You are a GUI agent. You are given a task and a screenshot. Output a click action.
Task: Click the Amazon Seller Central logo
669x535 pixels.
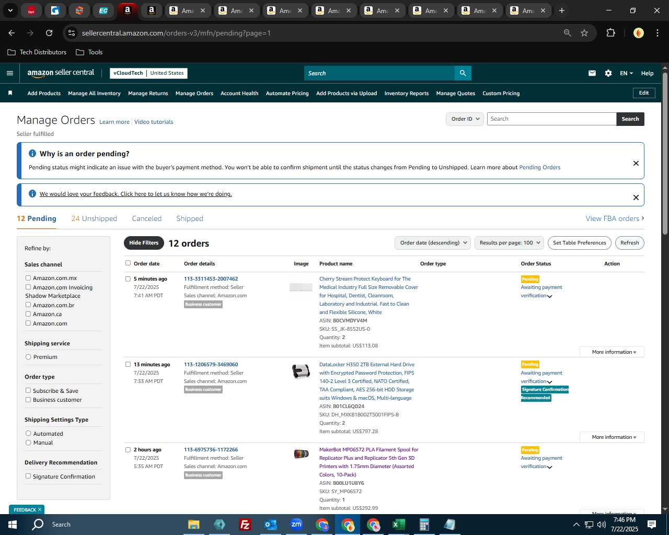pos(61,73)
